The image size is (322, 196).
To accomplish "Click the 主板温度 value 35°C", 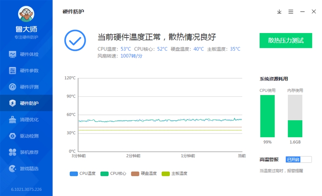I will [235, 49].
